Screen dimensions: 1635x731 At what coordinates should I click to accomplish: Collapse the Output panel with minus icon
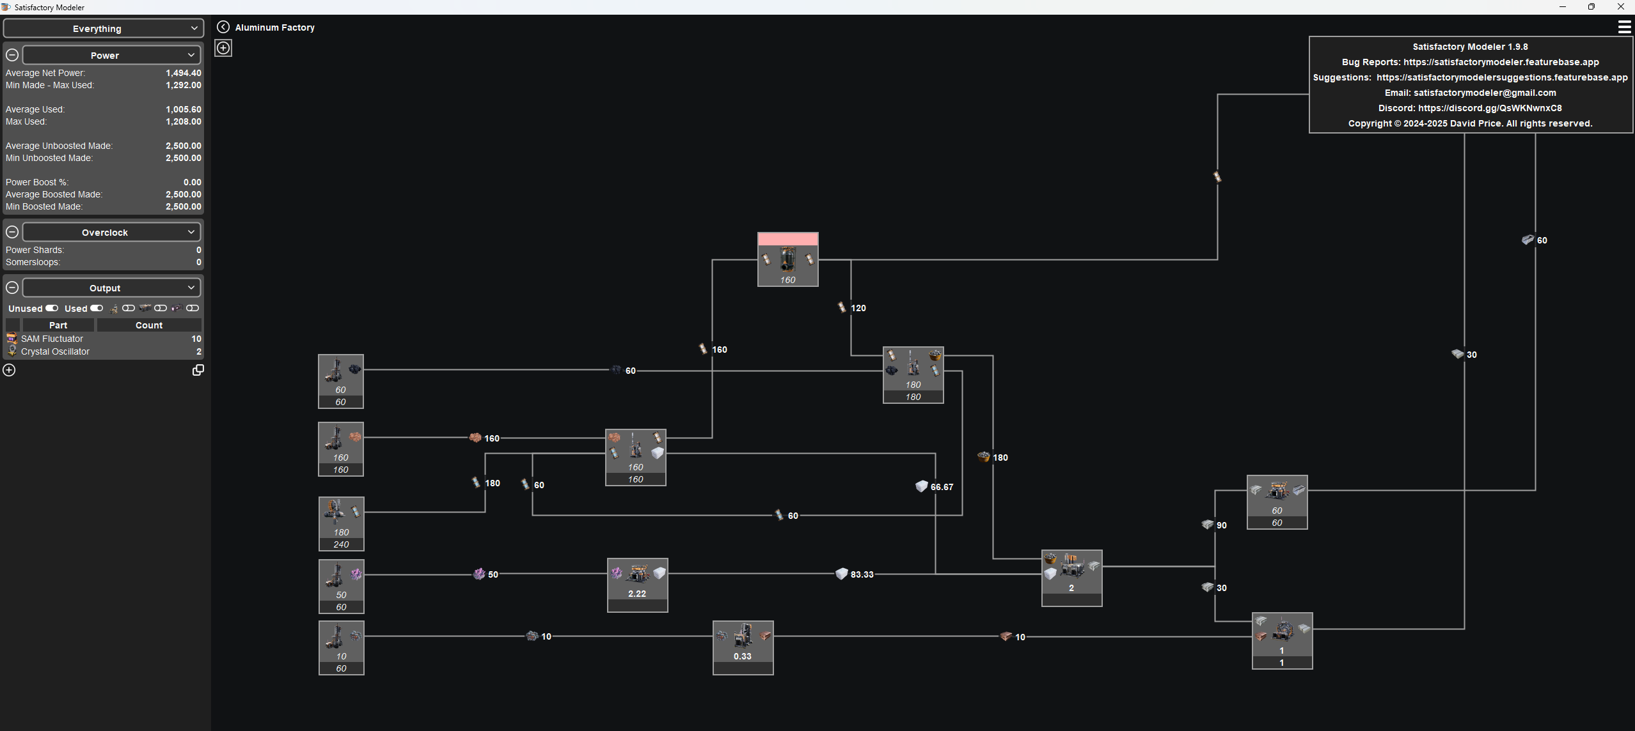12,288
